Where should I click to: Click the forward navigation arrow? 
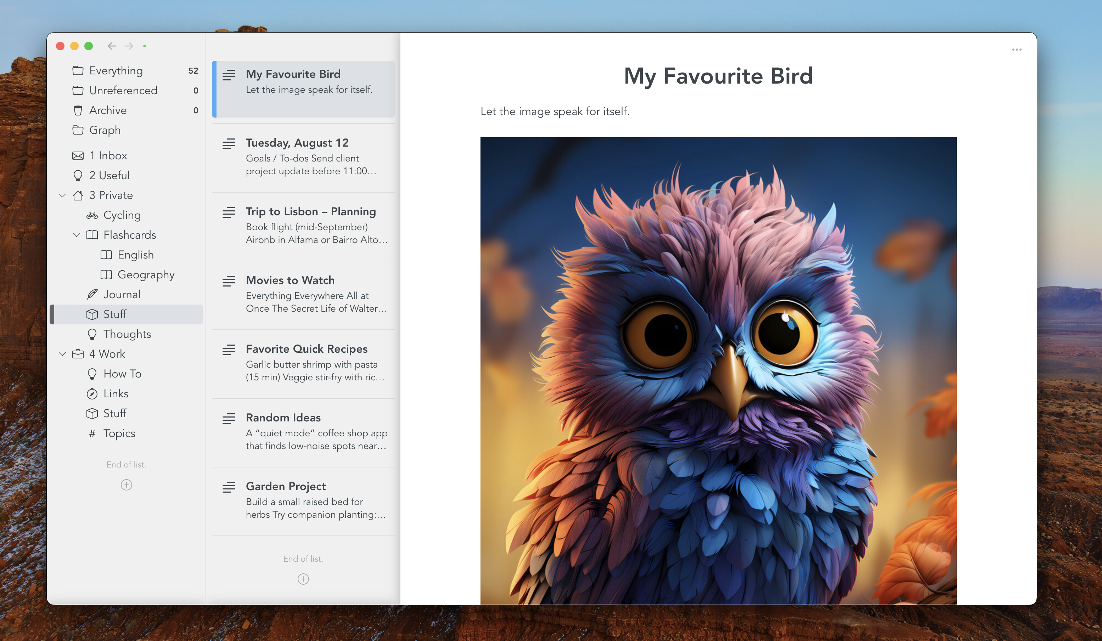pos(129,46)
